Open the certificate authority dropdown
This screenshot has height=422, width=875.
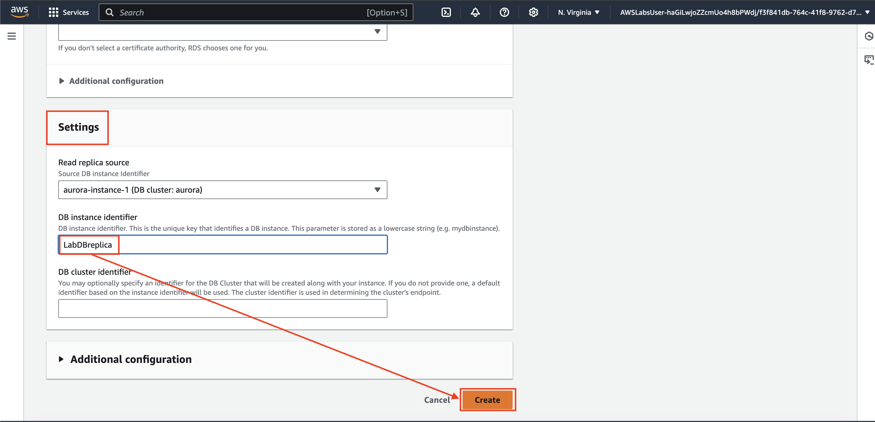pyautogui.click(x=223, y=32)
